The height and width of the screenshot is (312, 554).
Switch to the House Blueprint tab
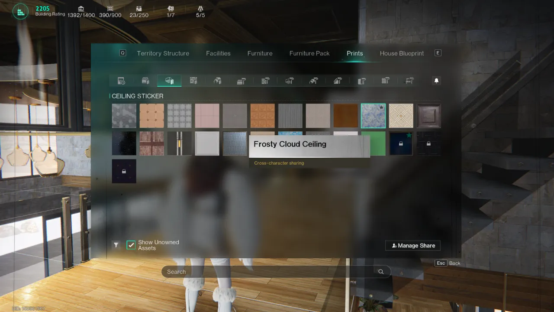402,53
